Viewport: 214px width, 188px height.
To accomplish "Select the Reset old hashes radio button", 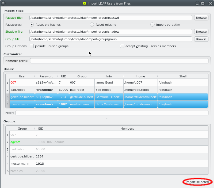I will [32, 25].
